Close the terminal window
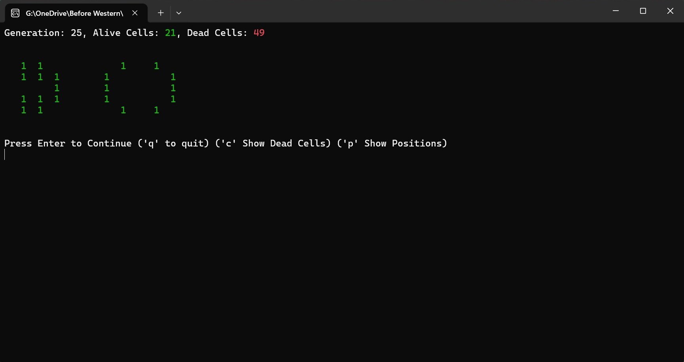 (670, 11)
